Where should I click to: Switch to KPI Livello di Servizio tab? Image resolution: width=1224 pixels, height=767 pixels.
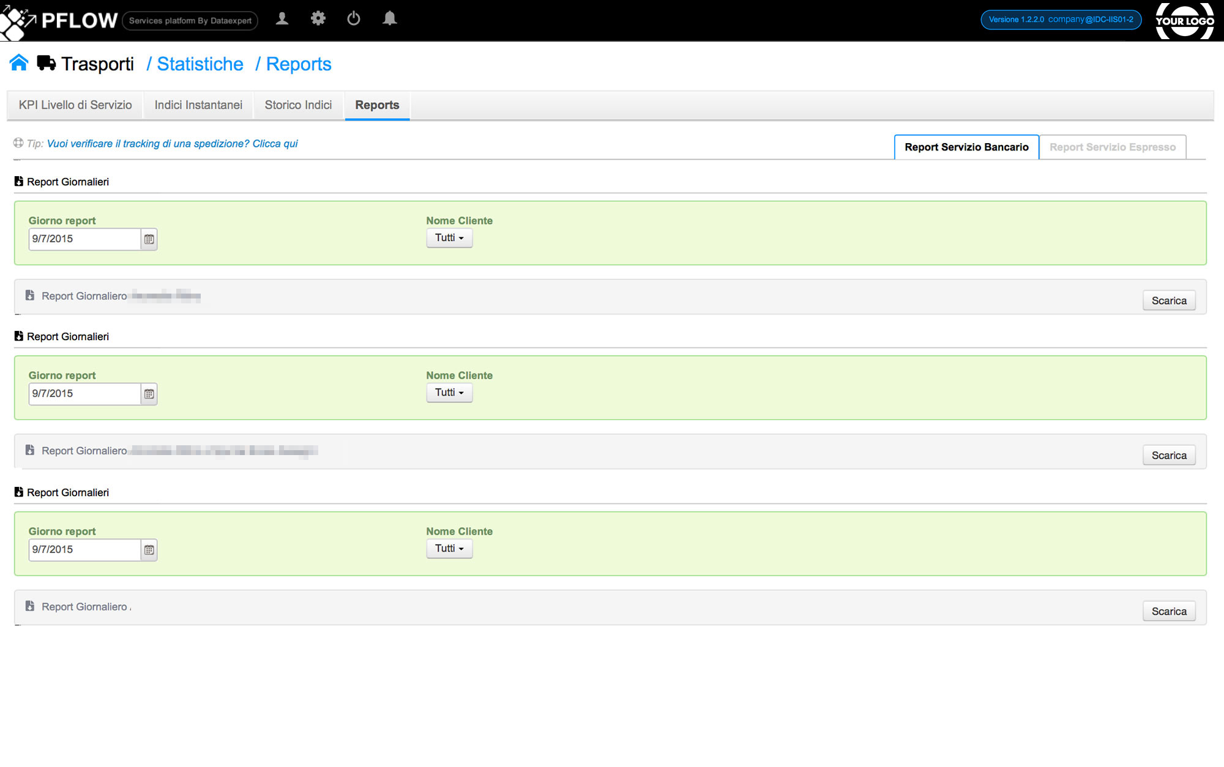75,105
